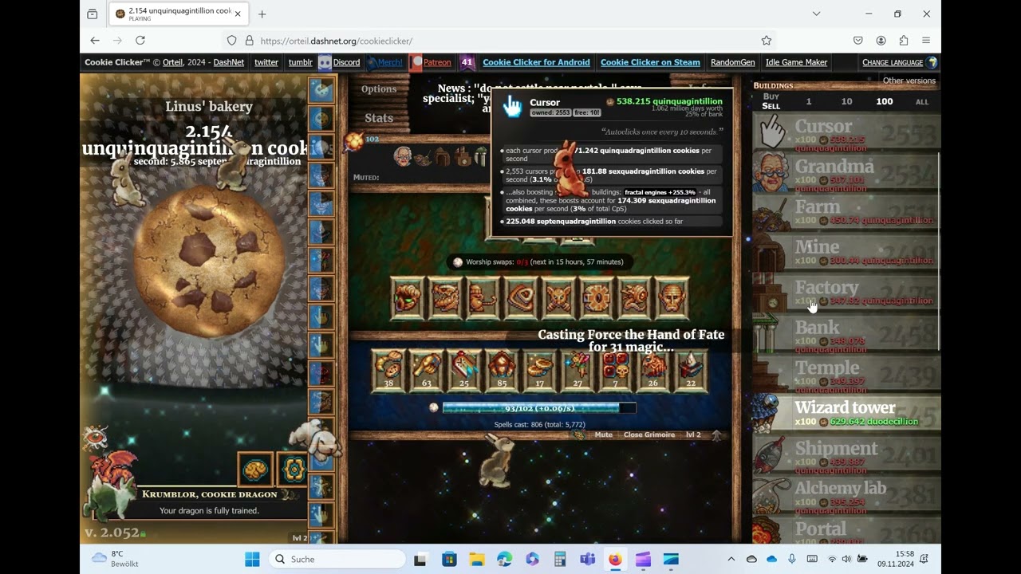Click the browser address bar
Screen dimensions: 1021x574
coord(503,41)
